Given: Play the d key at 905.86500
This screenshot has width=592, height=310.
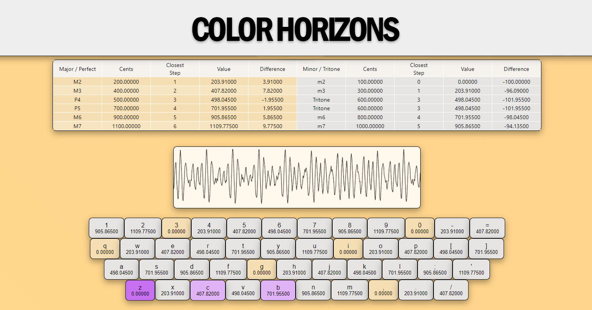Looking at the screenshot, I should point(192,269).
